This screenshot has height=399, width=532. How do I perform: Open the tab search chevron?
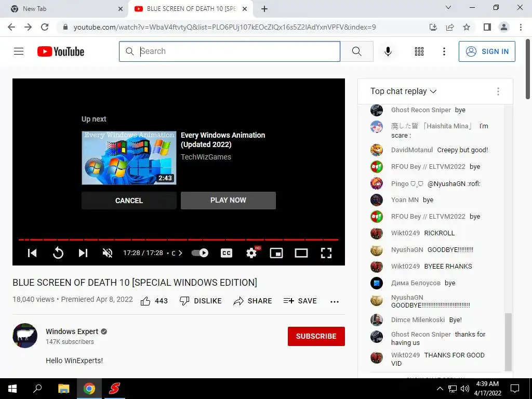pyautogui.click(x=448, y=7)
